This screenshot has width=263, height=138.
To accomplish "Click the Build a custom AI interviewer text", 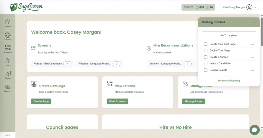I will click(53, 92).
